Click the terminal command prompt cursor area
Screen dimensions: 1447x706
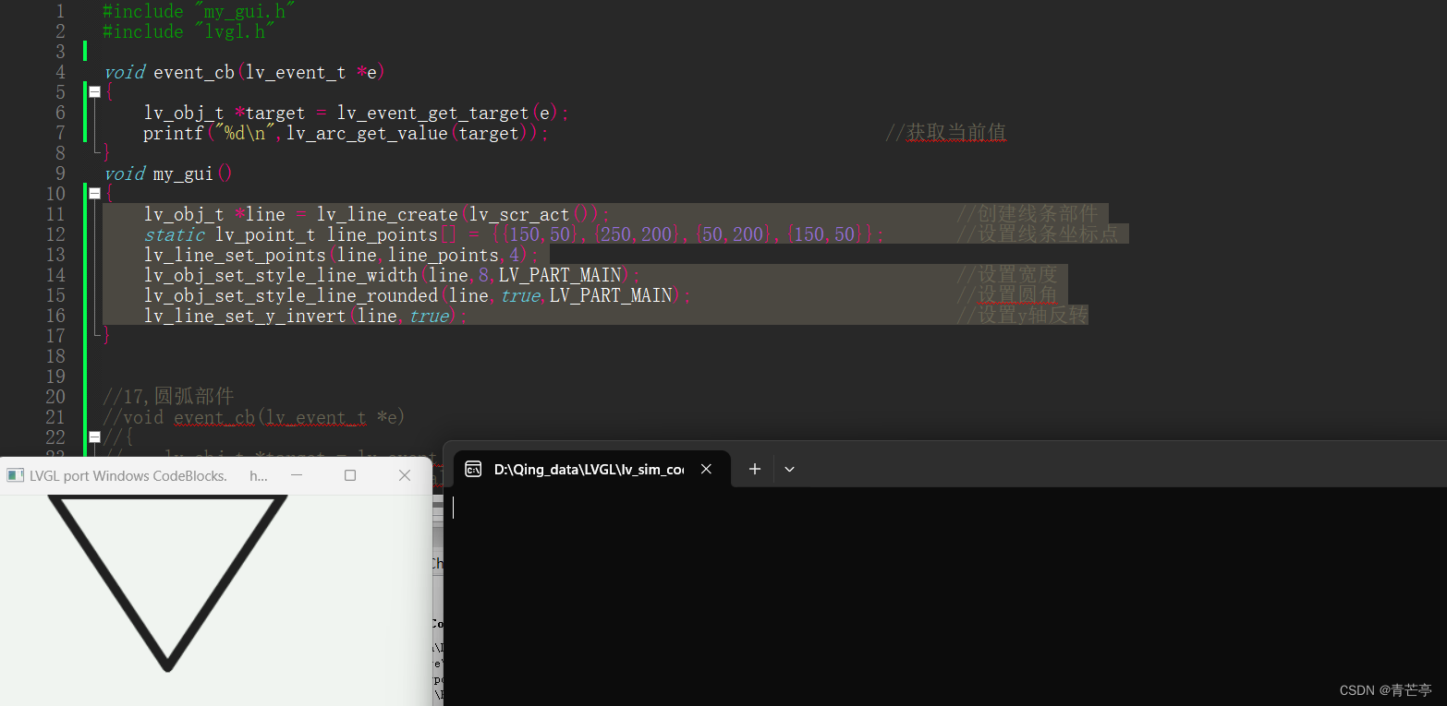pos(454,508)
